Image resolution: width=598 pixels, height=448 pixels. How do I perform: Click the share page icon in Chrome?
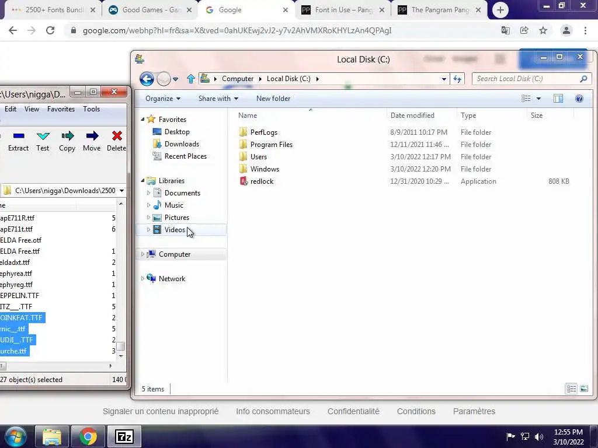tap(524, 30)
